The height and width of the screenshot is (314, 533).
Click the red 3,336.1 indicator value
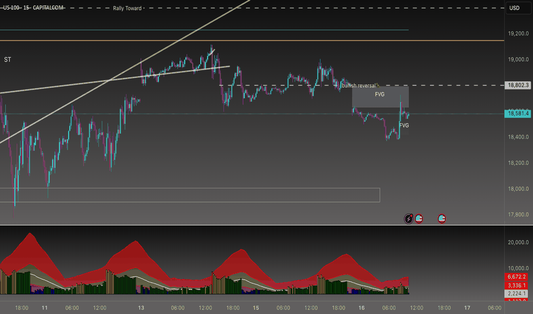(516, 285)
